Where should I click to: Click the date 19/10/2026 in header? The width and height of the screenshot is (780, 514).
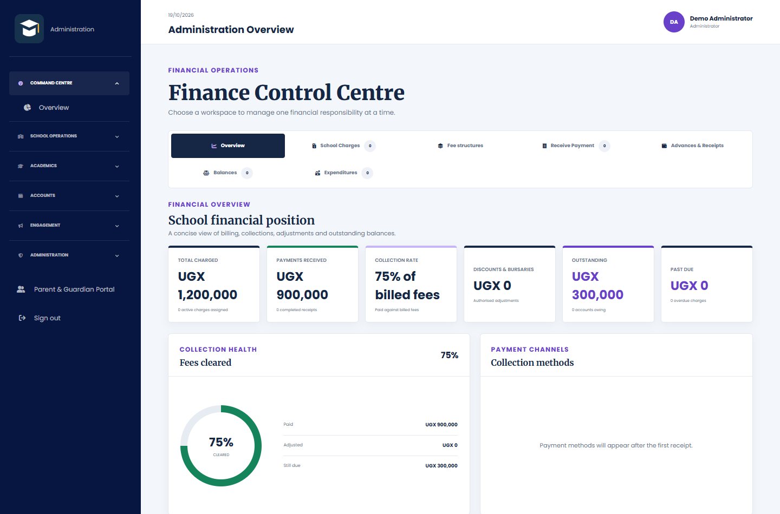pos(181,15)
